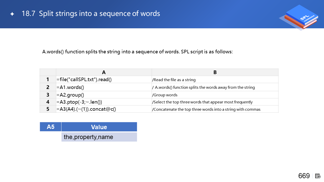This screenshot has width=324, height=182.
Task: Click row header 4 in the script table
Action: coord(48,102)
